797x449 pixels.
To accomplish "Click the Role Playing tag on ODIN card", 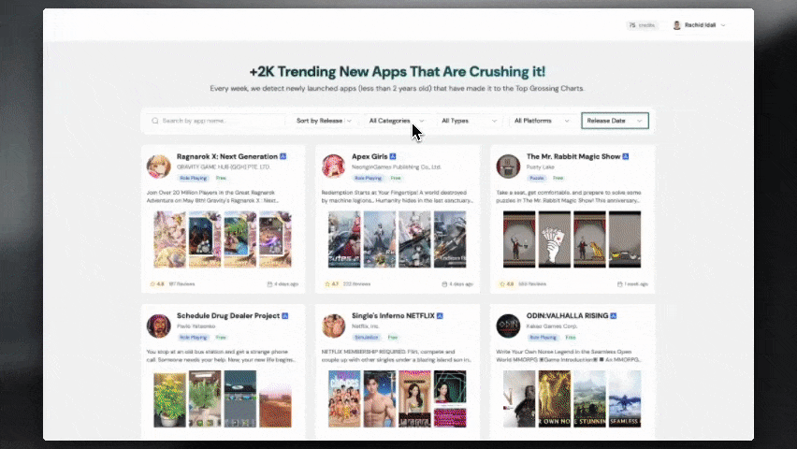I will point(543,337).
